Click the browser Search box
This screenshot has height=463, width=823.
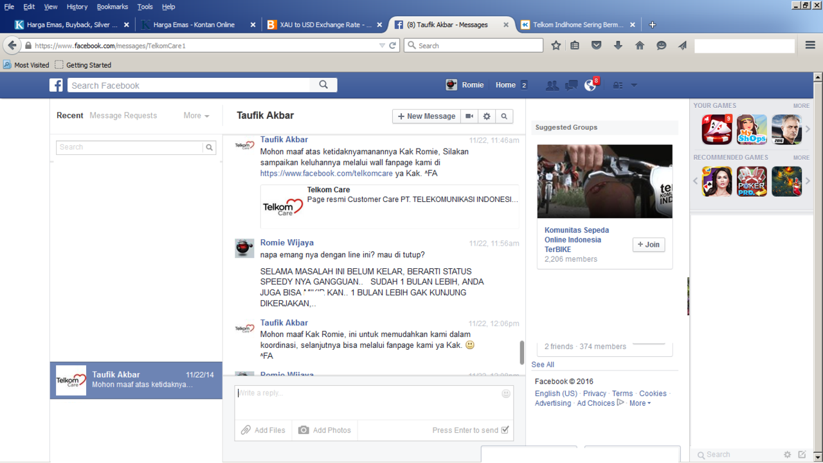click(x=473, y=46)
